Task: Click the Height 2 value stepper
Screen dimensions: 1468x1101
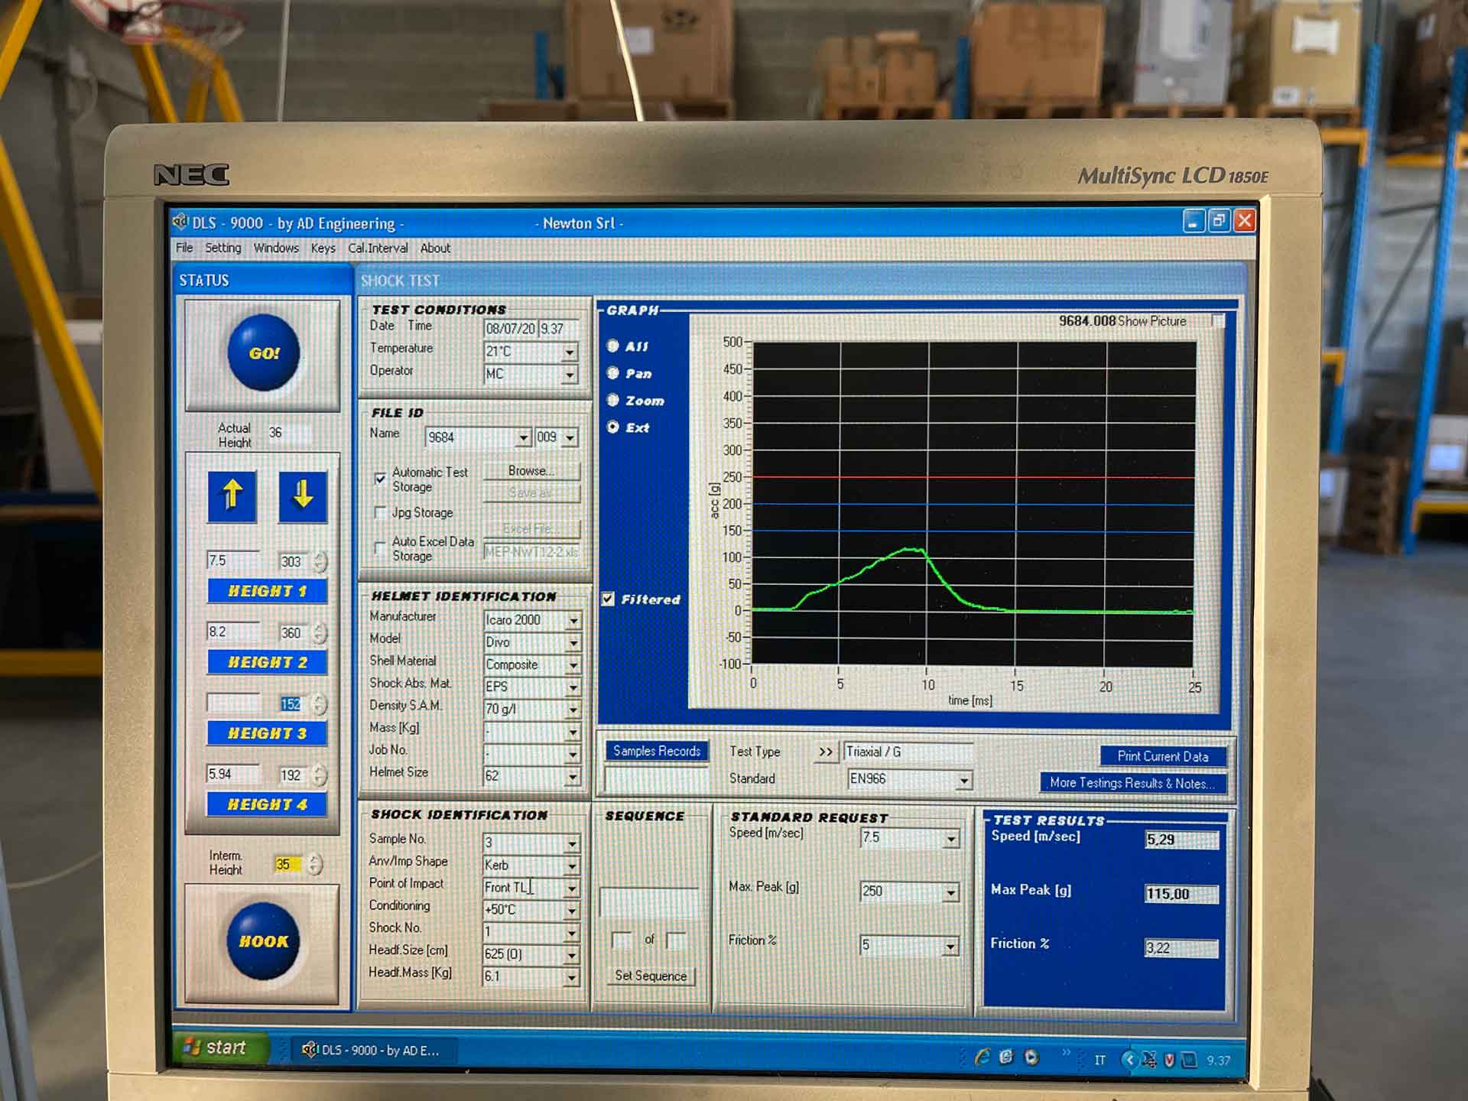Action: pos(320,632)
